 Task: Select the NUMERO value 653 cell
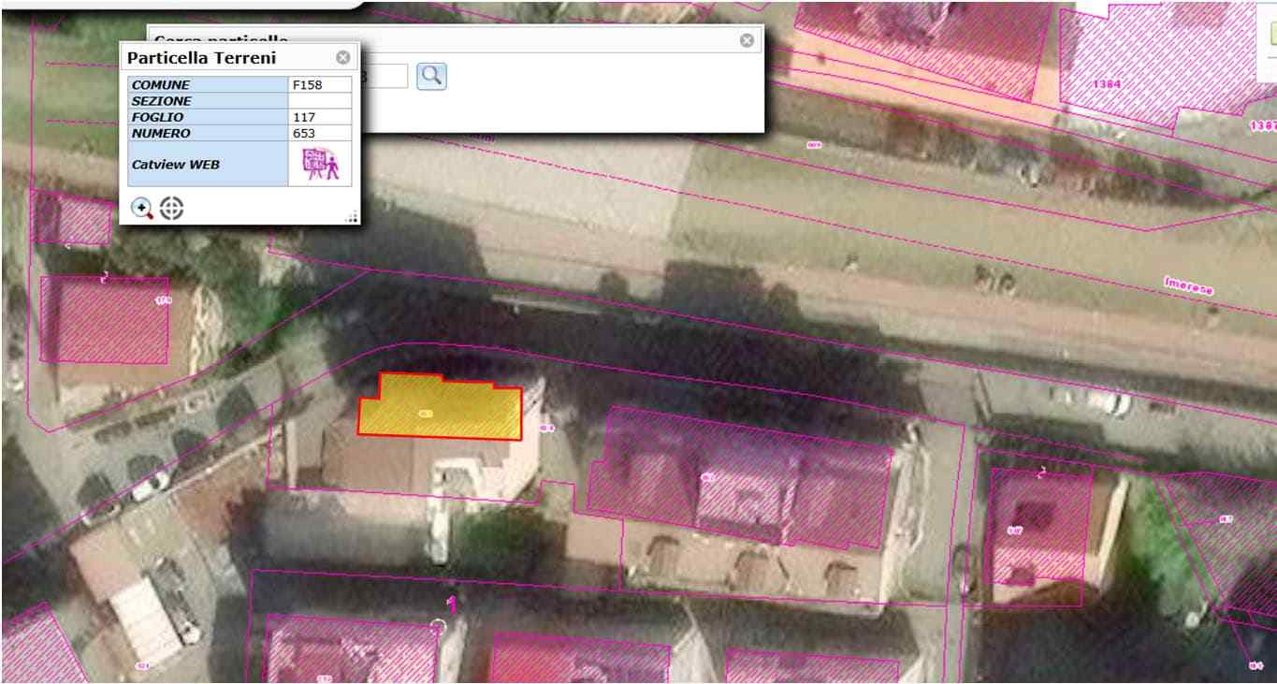(320, 134)
